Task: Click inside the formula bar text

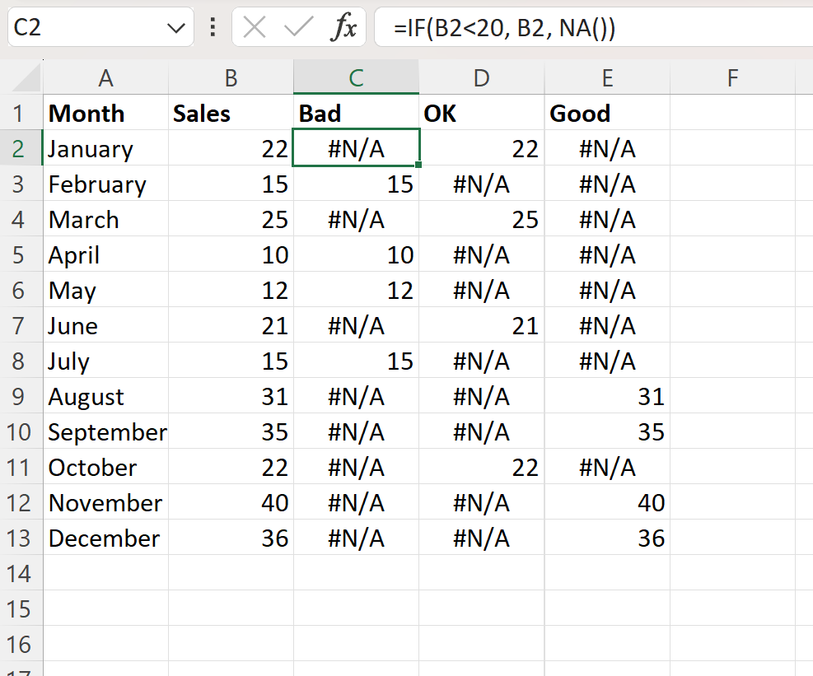Action: tap(577, 29)
